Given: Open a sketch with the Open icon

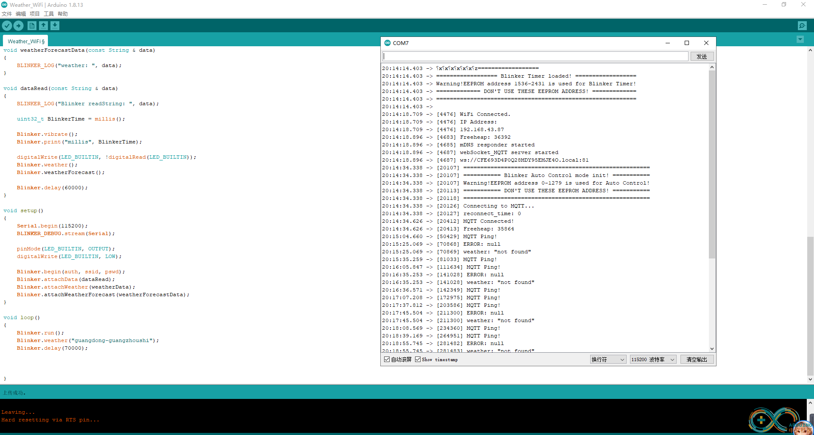Looking at the screenshot, I should pos(43,26).
